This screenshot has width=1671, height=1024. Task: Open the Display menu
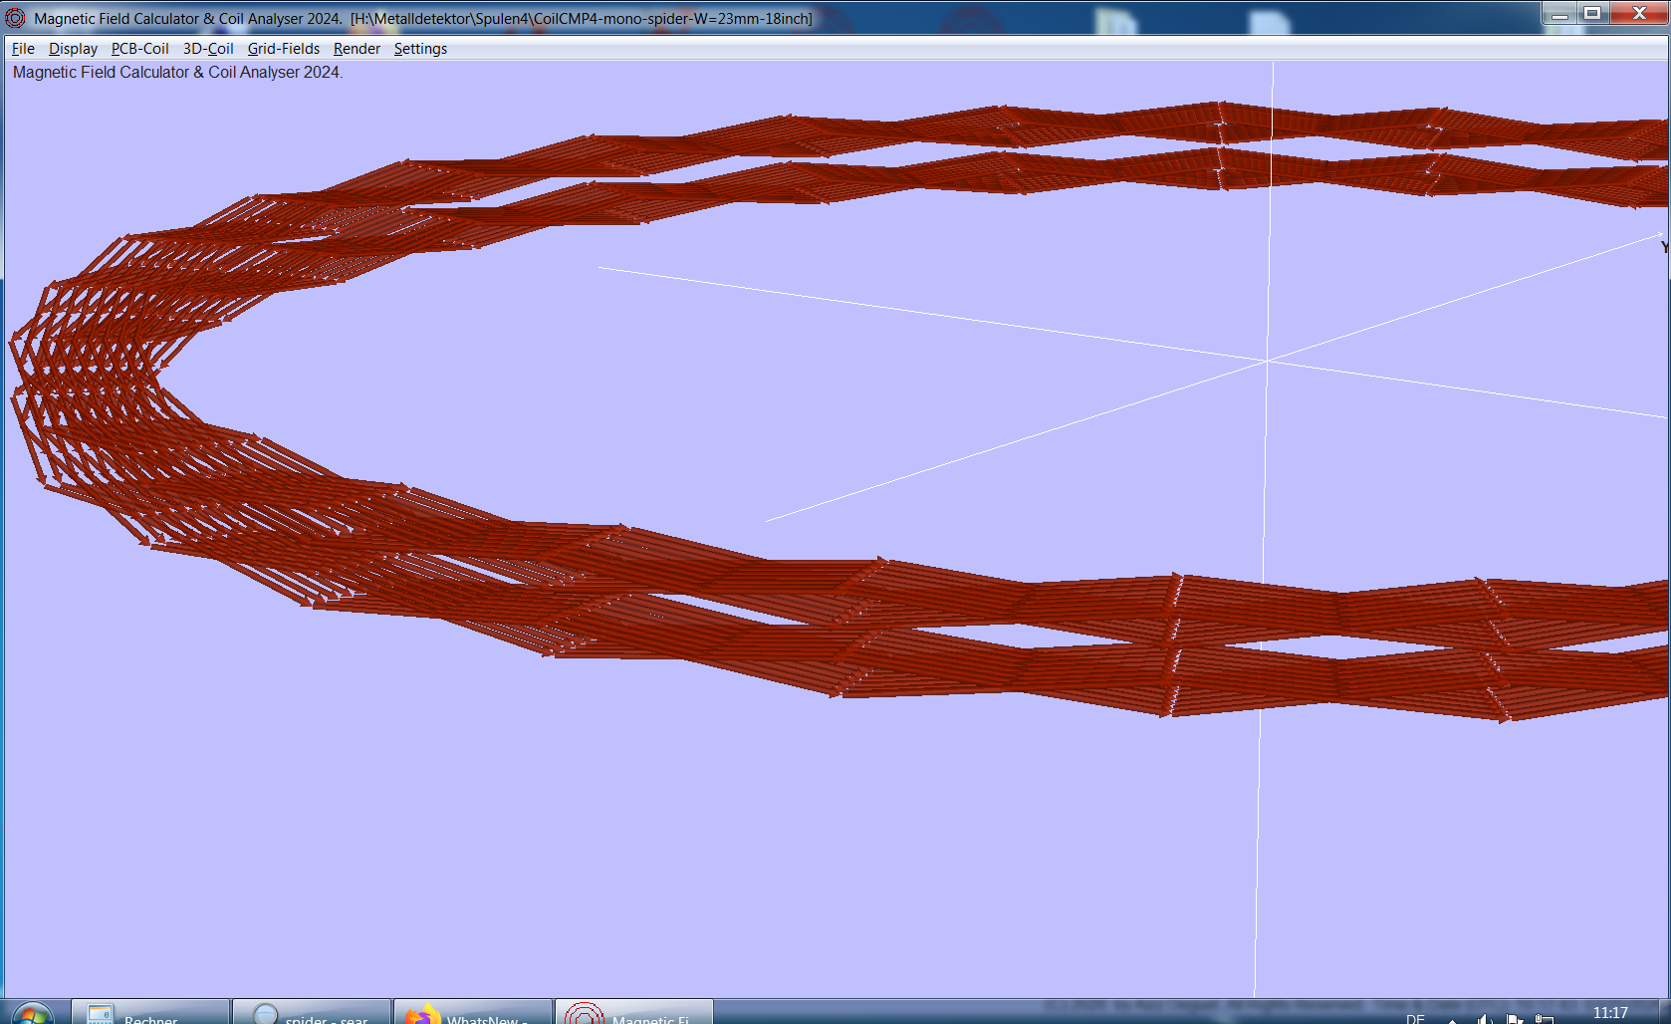(x=73, y=48)
